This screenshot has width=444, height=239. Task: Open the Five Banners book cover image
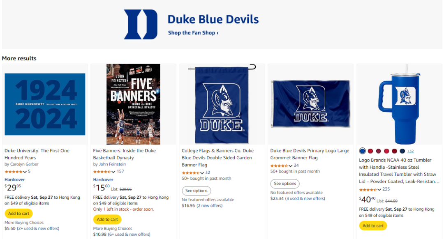click(x=133, y=104)
